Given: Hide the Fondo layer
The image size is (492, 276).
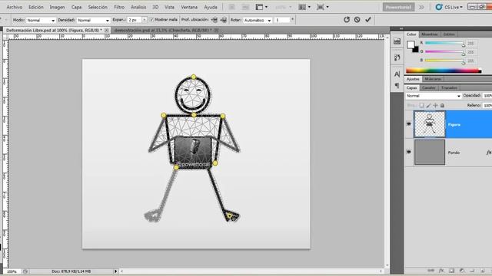Looking at the screenshot, I should 408,152.
